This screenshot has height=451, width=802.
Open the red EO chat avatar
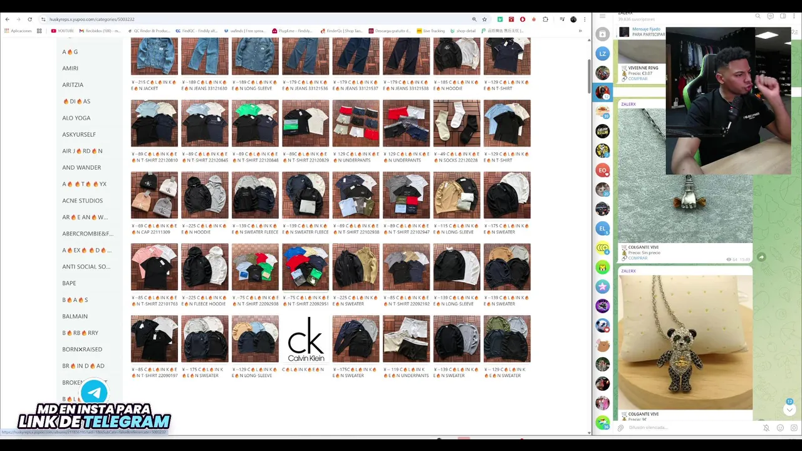[x=602, y=170]
